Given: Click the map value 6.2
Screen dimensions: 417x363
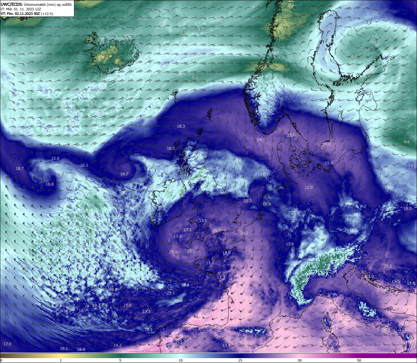Looking at the screenshot, I should pos(195,77).
